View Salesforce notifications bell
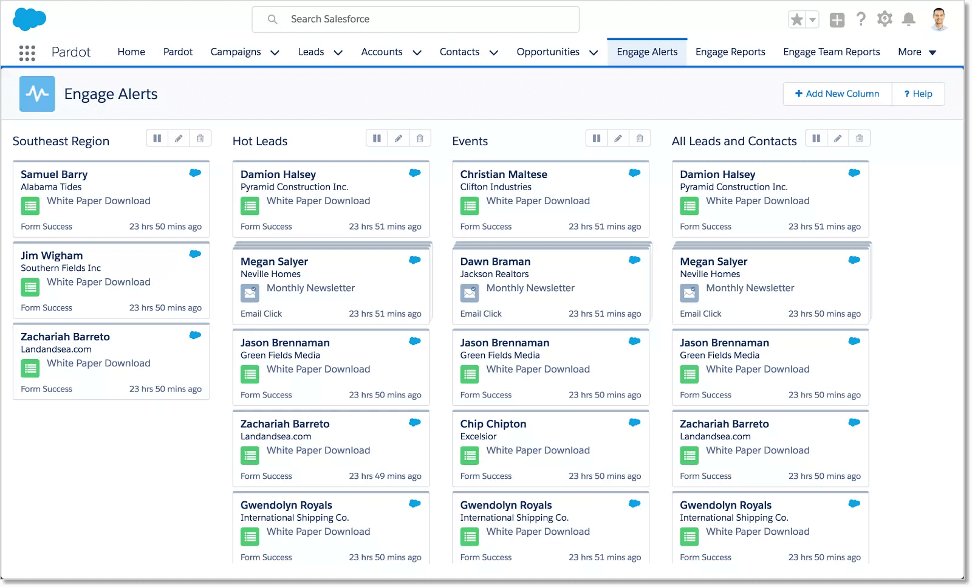 (x=908, y=19)
